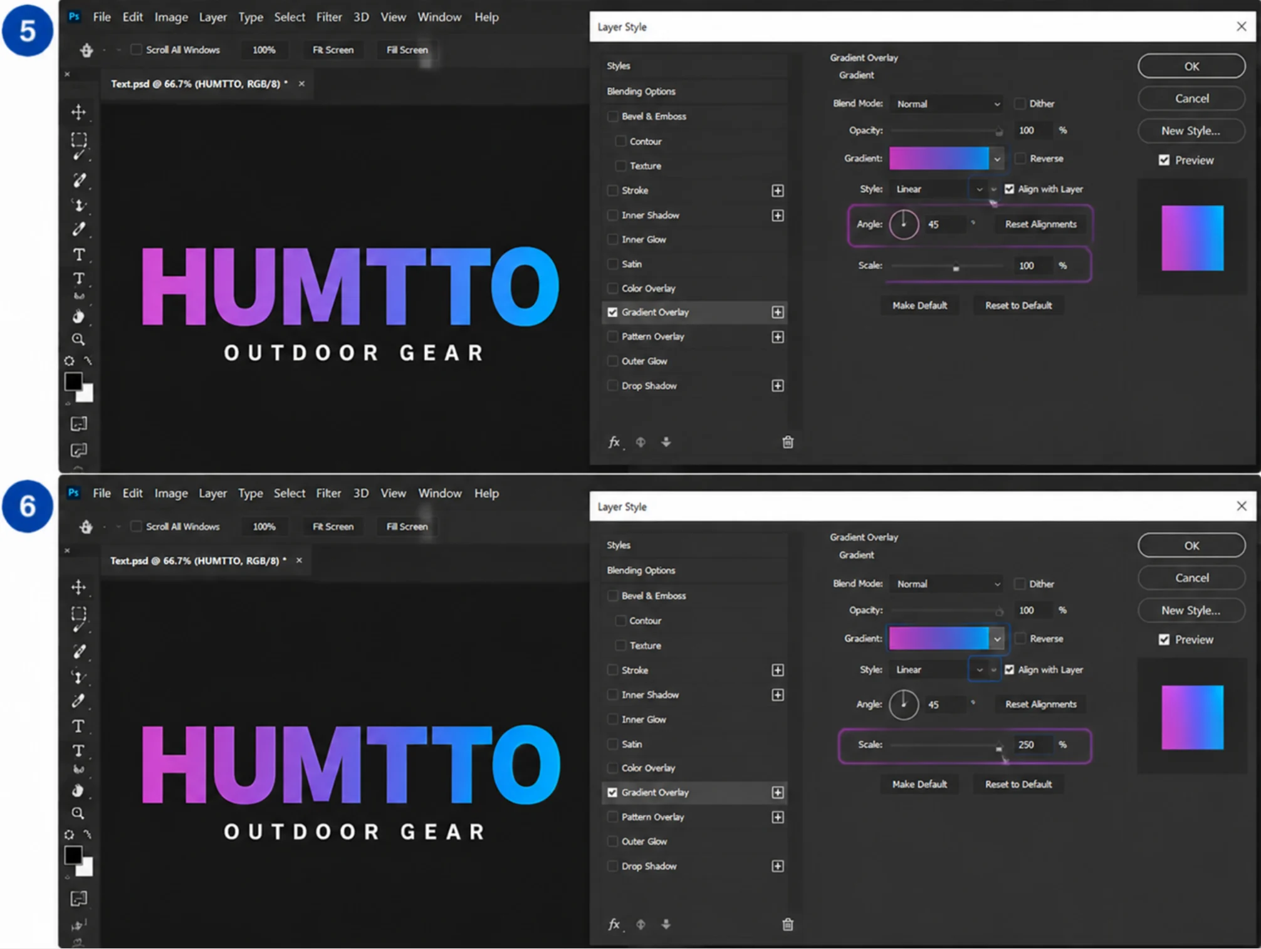The height and width of the screenshot is (949, 1261).
Task: Add another Inner Shadow in lower dialog
Action: click(x=778, y=695)
